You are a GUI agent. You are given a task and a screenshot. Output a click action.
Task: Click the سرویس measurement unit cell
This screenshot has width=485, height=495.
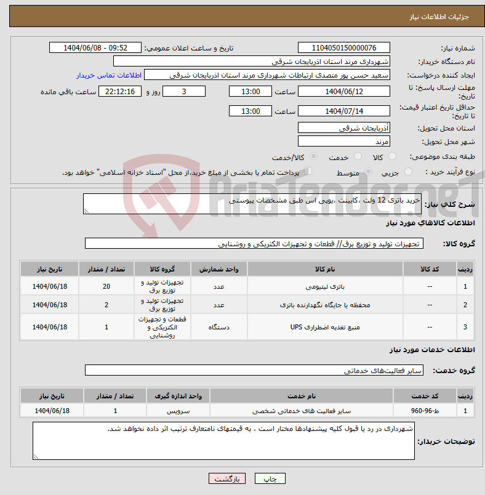pyautogui.click(x=178, y=411)
